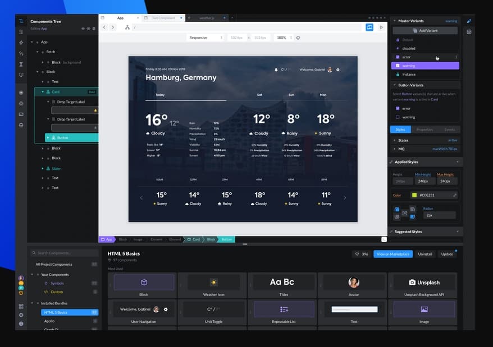
Task: Click the expand icon in the Color field
Action: click(x=454, y=195)
